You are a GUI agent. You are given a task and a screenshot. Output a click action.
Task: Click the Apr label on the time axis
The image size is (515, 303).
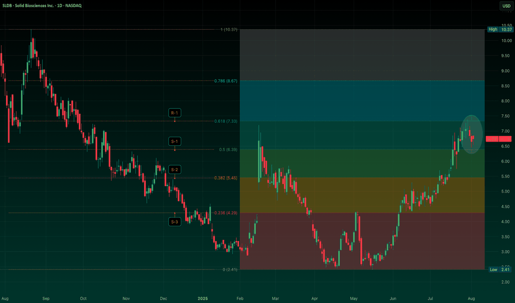click(x=314, y=299)
